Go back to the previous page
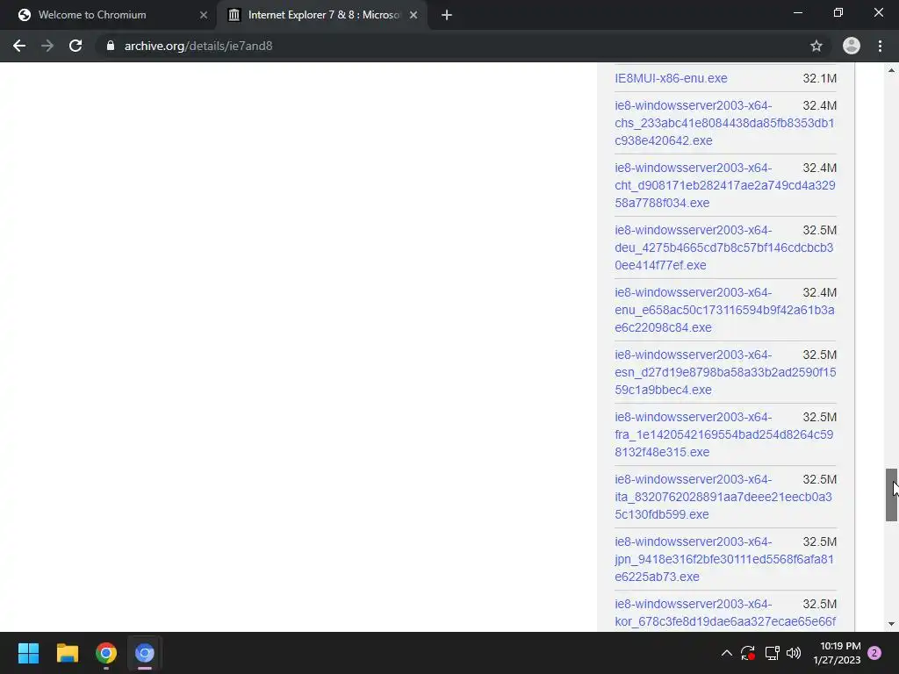Screen dimensions: 899x674 click(19, 46)
